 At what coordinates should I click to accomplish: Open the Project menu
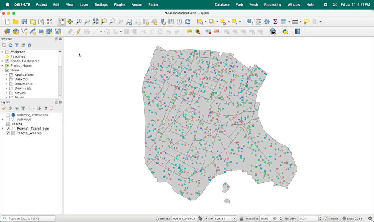pos(42,4)
